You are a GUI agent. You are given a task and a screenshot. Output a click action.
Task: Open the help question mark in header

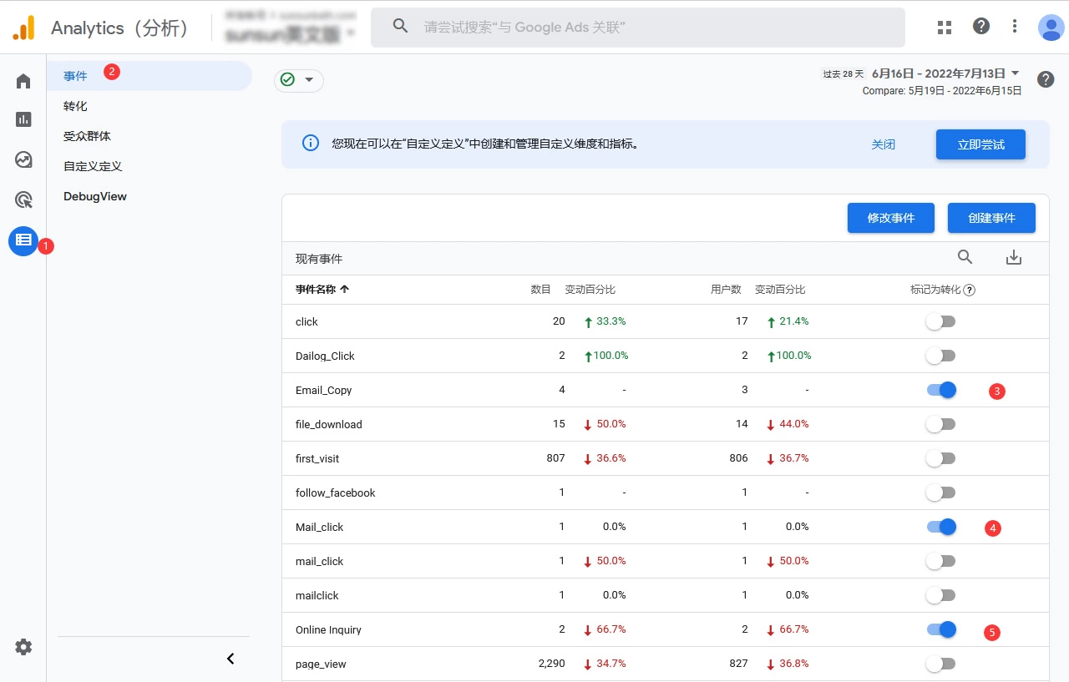tap(981, 27)
